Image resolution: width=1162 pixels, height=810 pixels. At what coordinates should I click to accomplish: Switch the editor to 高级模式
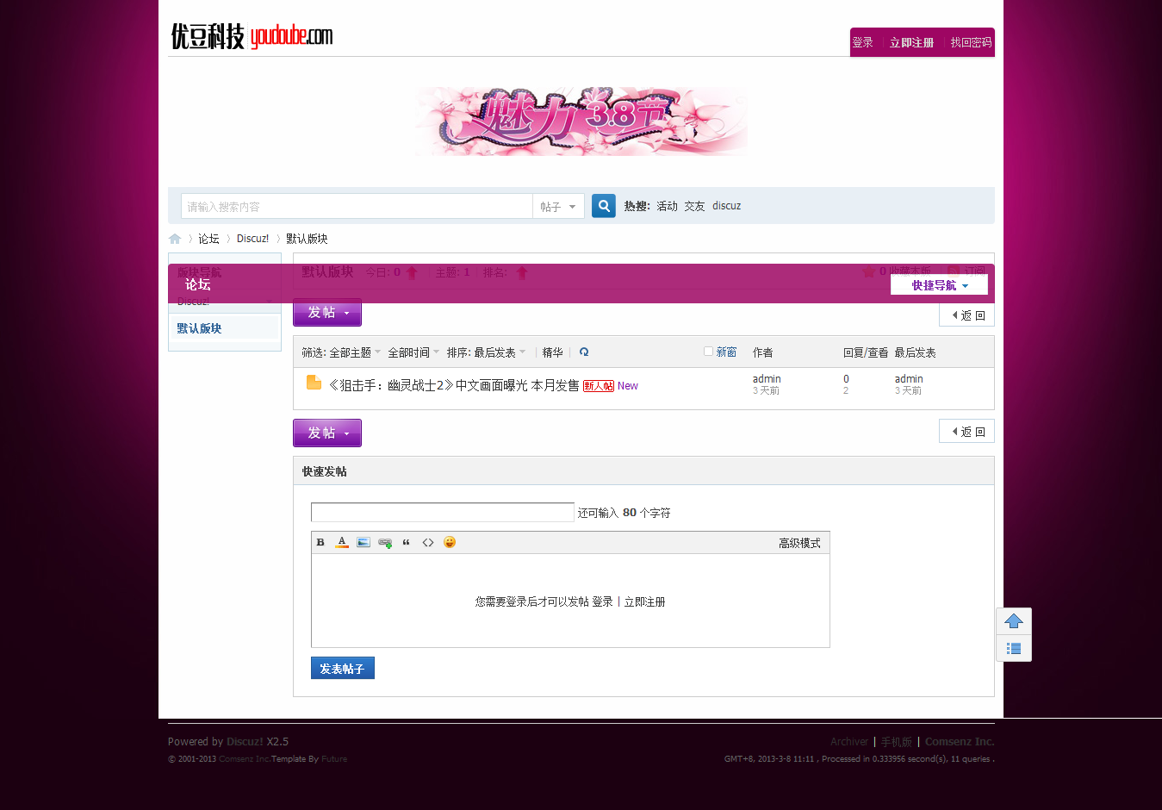pyautogui.click(x=799, y=543)
